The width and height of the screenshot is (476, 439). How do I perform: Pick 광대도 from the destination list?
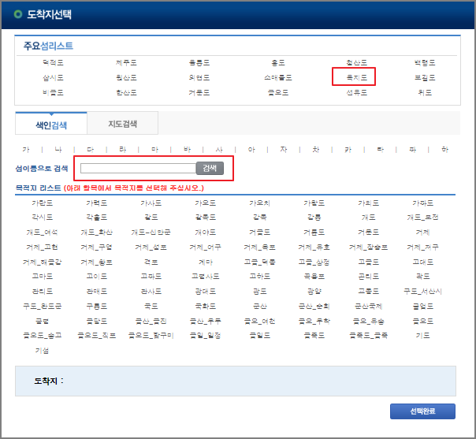tap(206, 291)
